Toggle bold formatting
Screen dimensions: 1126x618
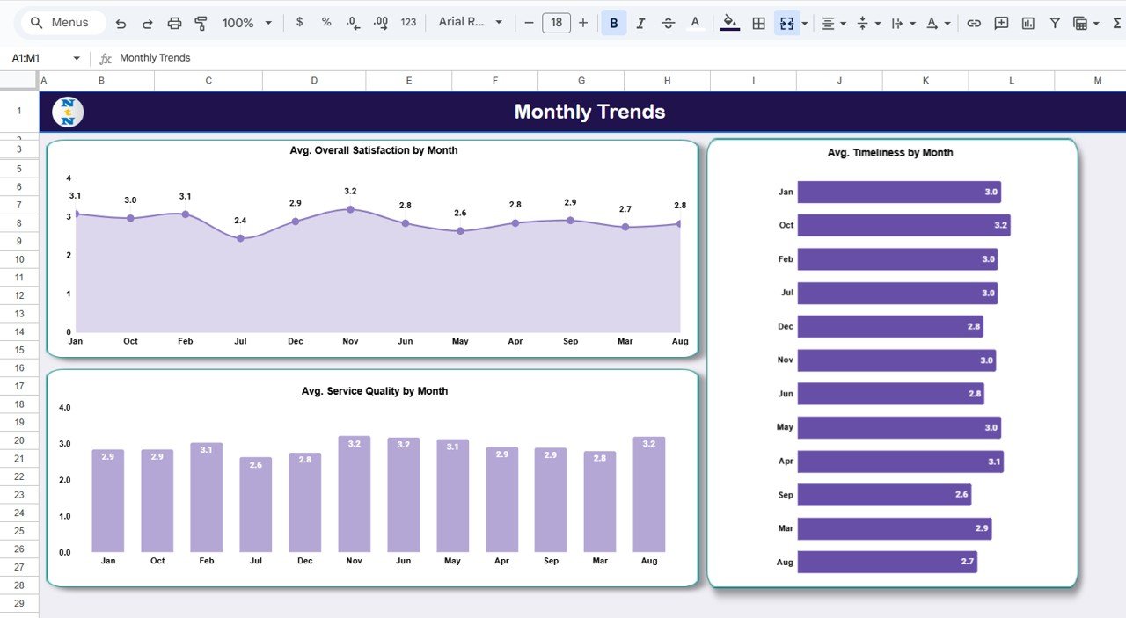click(x=613, y=23)
